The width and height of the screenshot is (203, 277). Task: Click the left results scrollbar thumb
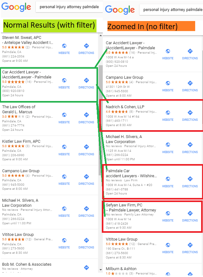pyautogui.click(x=101, y=120)
